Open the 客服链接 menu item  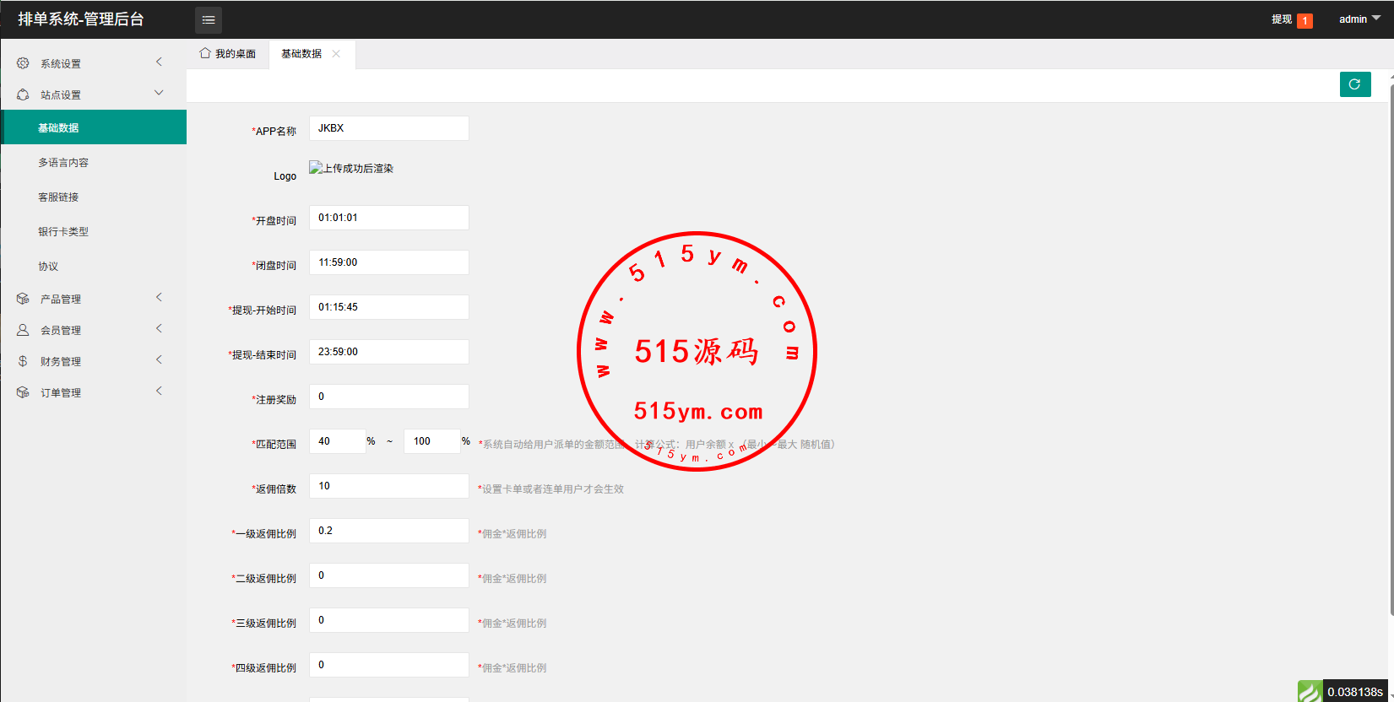(x=58, y=197)
